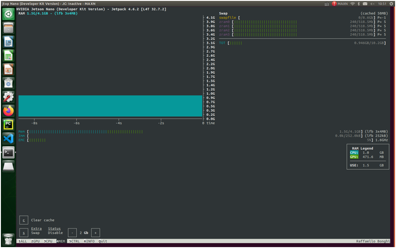
Task: Click the EMC usage bar
Action: pyautogui.click(x=36, y=140)
